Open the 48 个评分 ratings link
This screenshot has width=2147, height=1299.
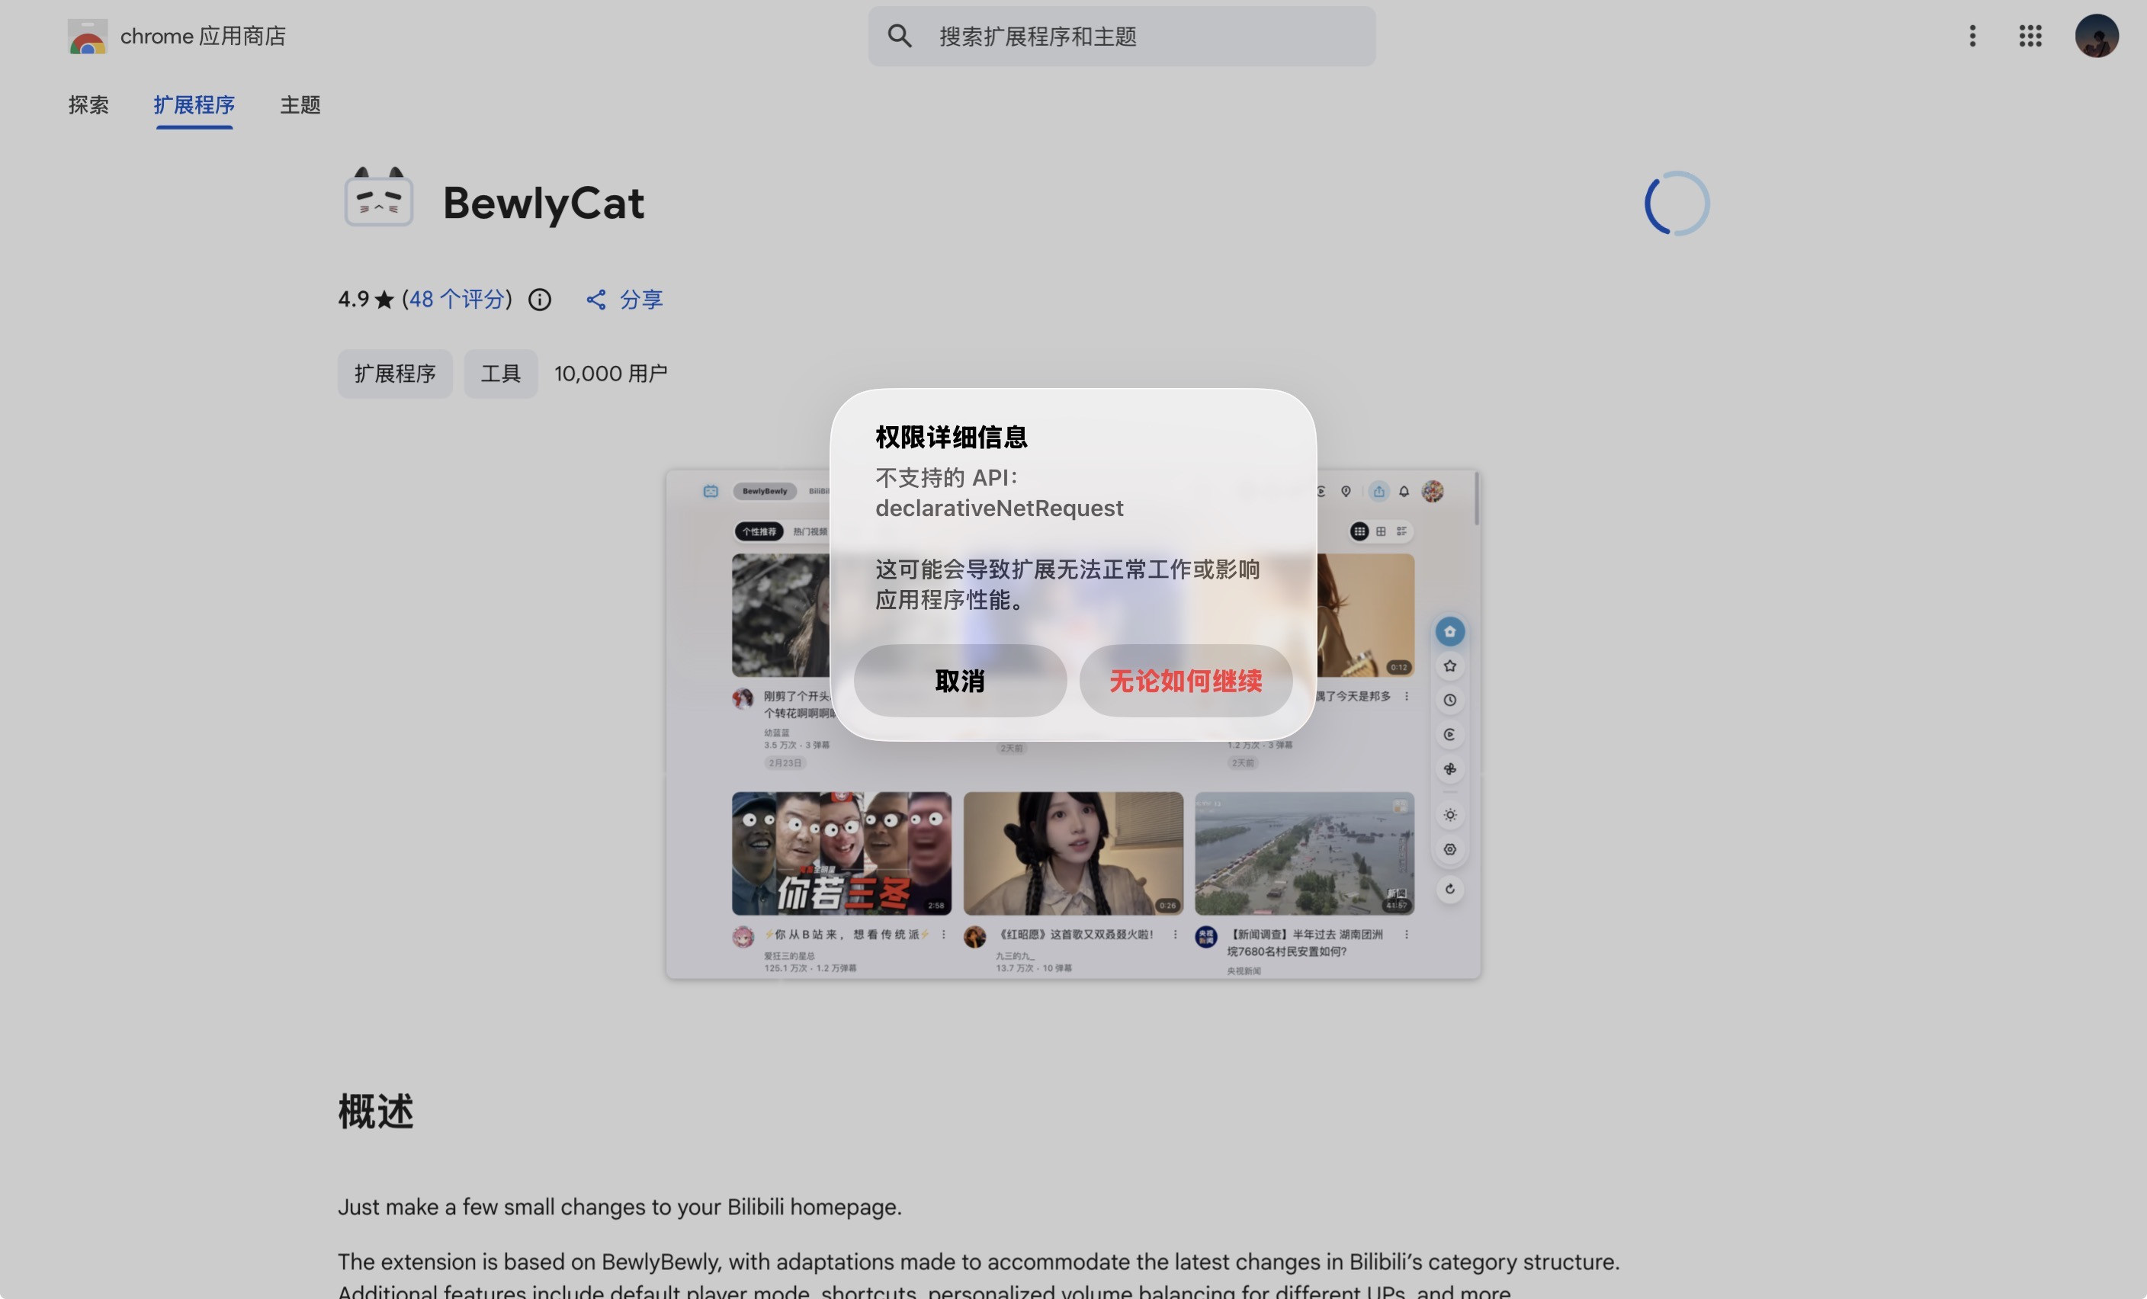point(457,300)
